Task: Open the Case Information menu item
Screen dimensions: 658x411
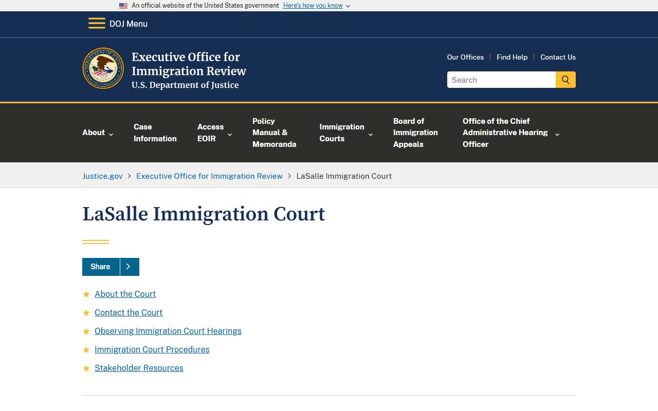Action: pos(155,133)
